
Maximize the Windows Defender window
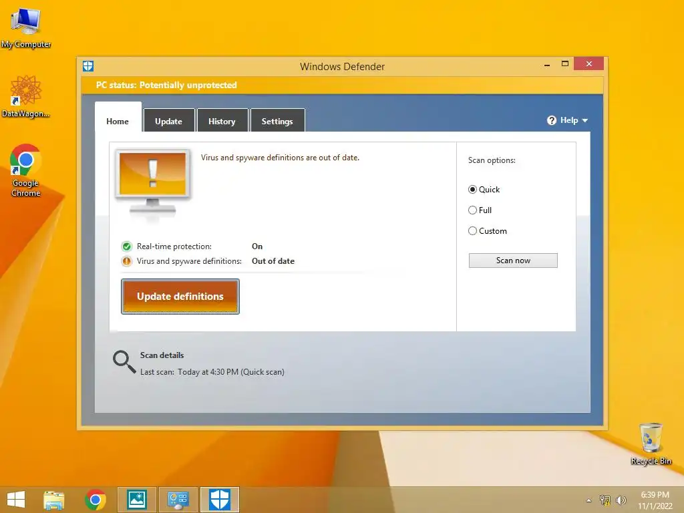click(x=565, y=63)
